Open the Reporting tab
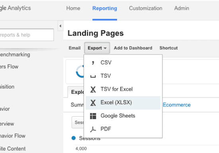219x153 pixels. (x=105, y=8)
